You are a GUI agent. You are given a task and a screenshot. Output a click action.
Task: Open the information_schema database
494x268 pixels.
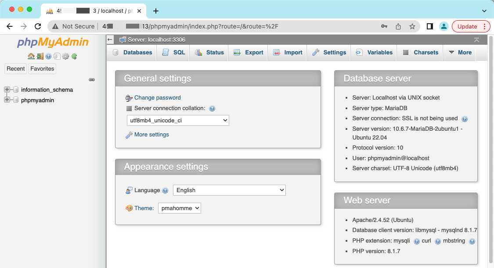pos(47,89)
